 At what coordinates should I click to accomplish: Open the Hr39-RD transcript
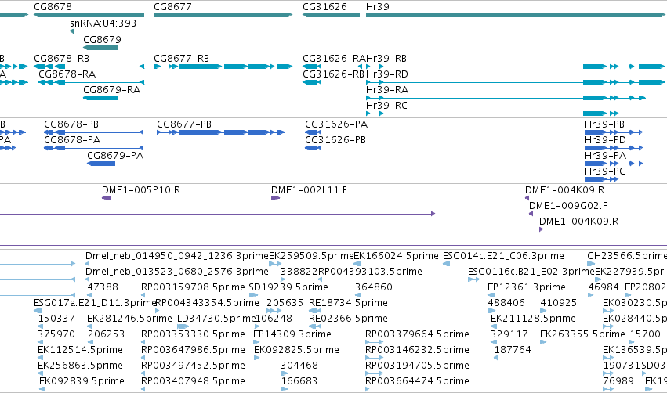387,74
